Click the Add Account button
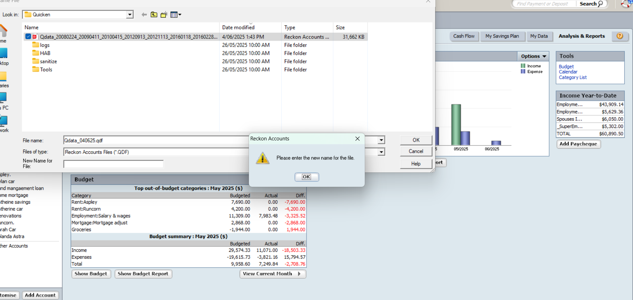This screenshot has height=300, width=633. point(40,295)
